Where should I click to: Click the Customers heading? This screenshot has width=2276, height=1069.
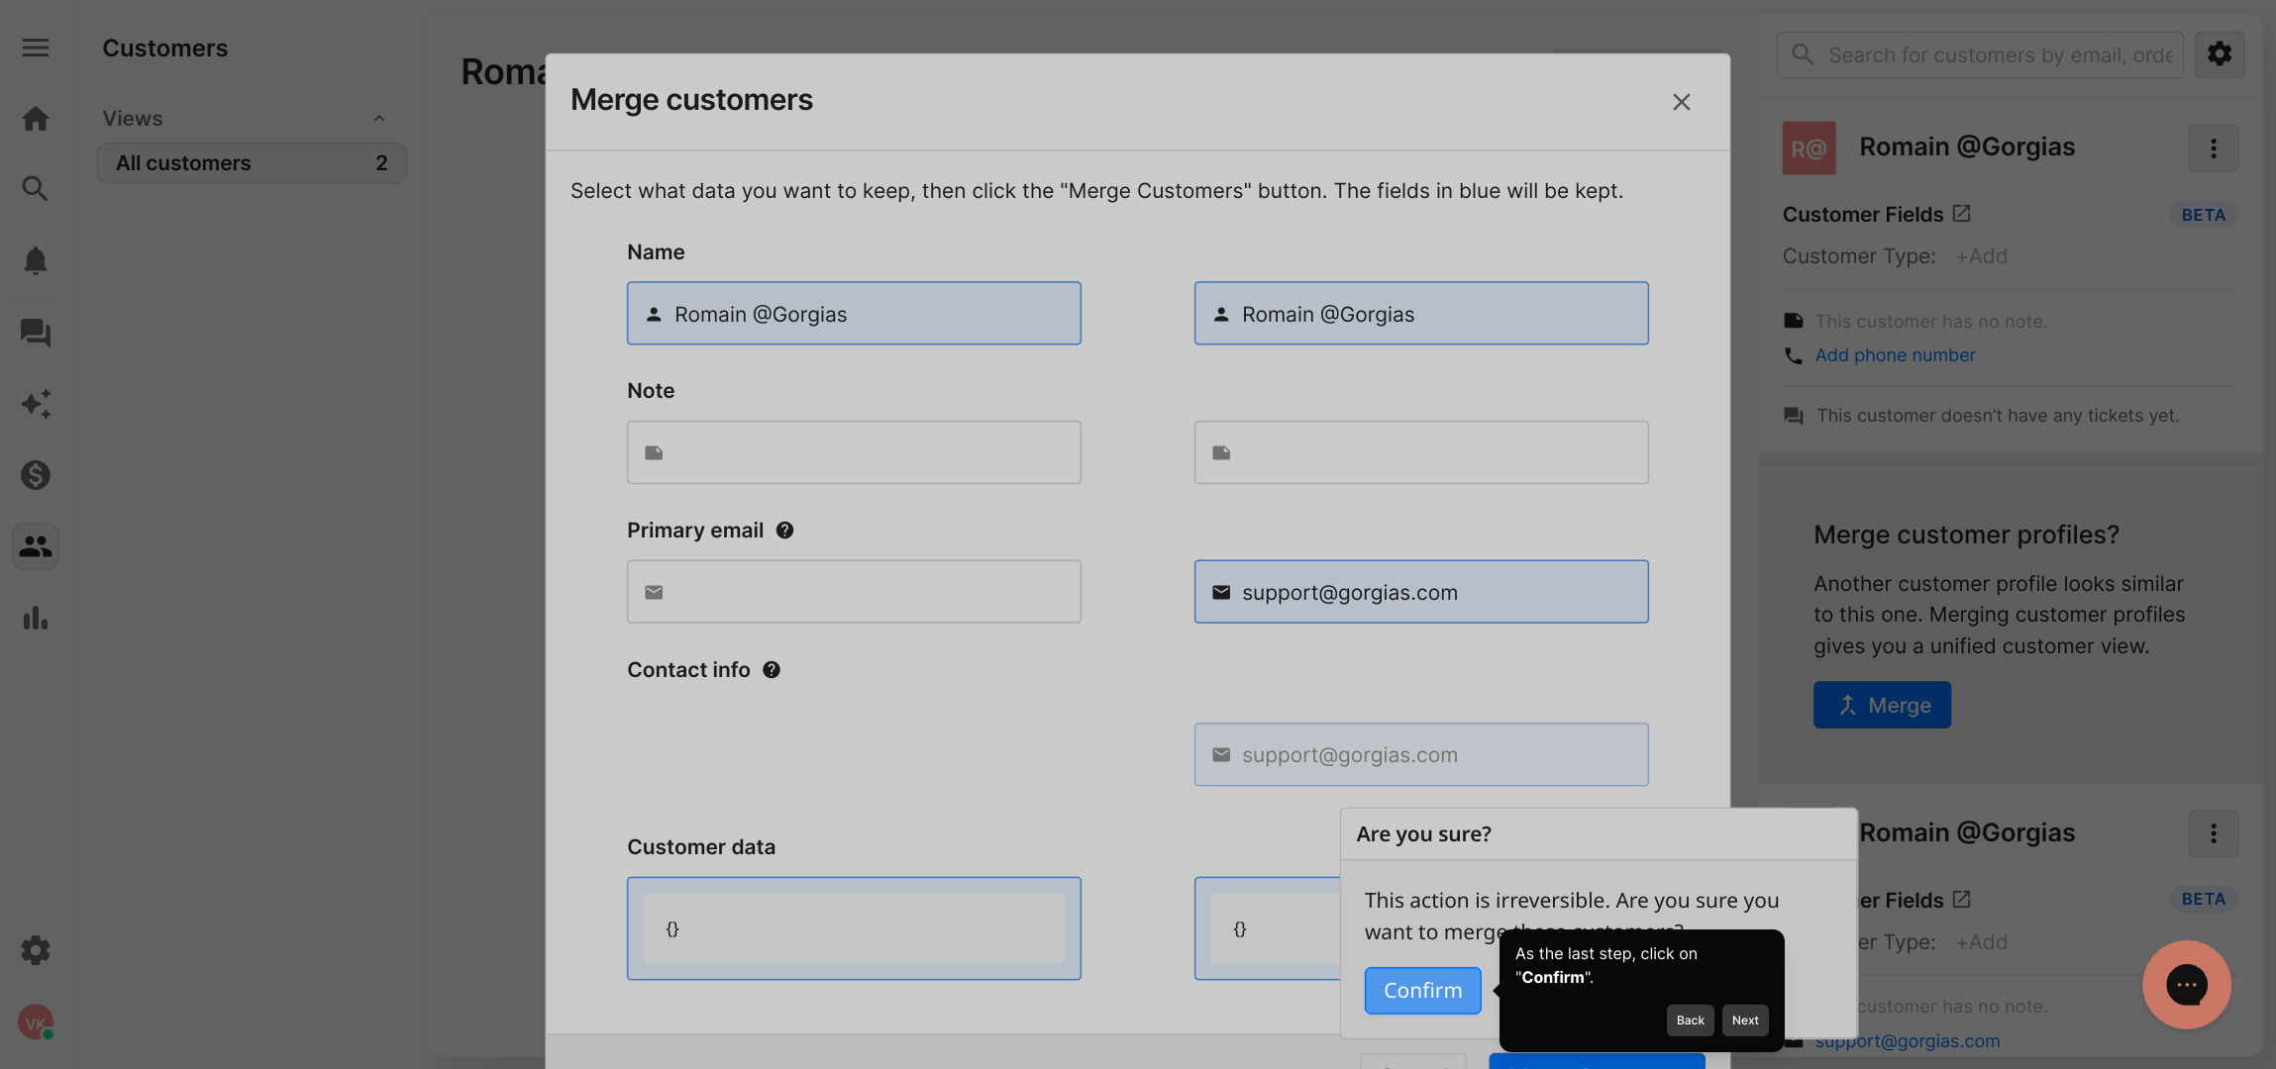(x=165, y=48)
